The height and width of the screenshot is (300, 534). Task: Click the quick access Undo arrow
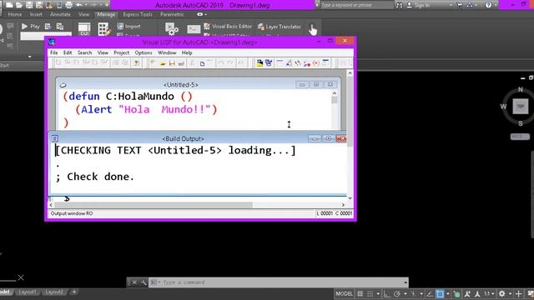79,5
